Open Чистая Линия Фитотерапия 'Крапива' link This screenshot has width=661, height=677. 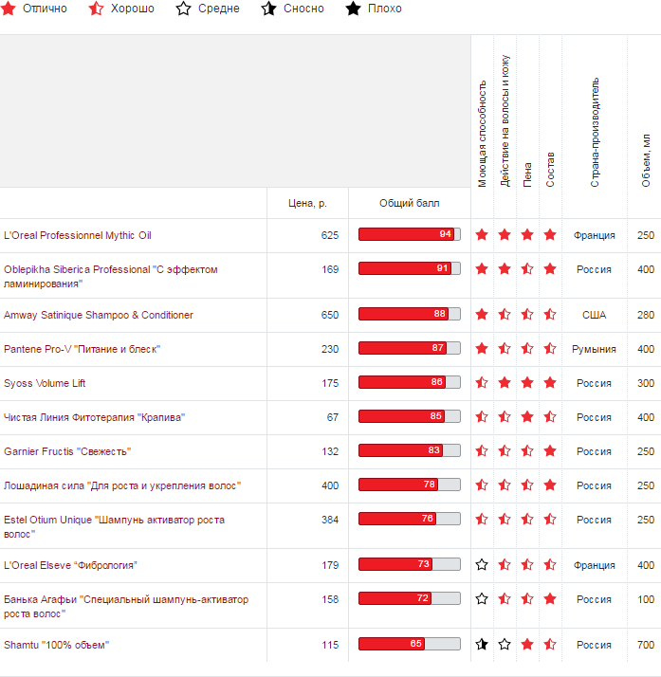click(94, 417)
